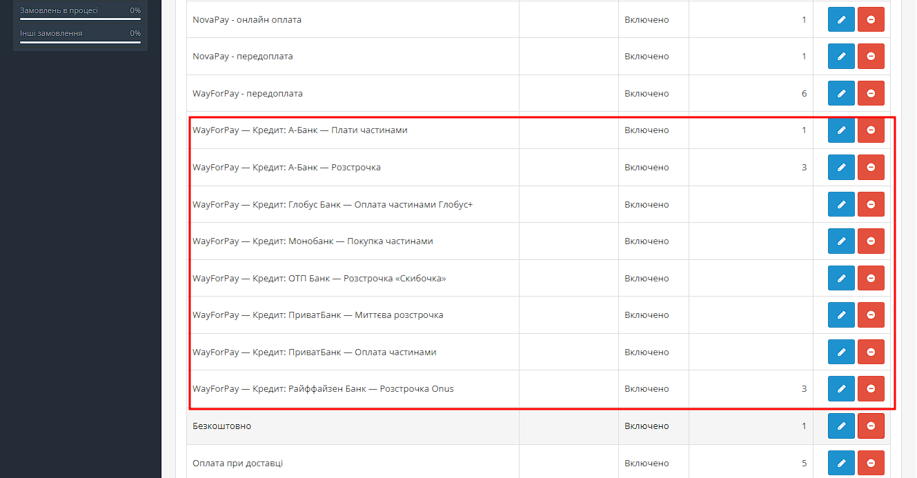Select the WayForPay - передоплата name
917x478 pixels.
click(x=248, y=94)
